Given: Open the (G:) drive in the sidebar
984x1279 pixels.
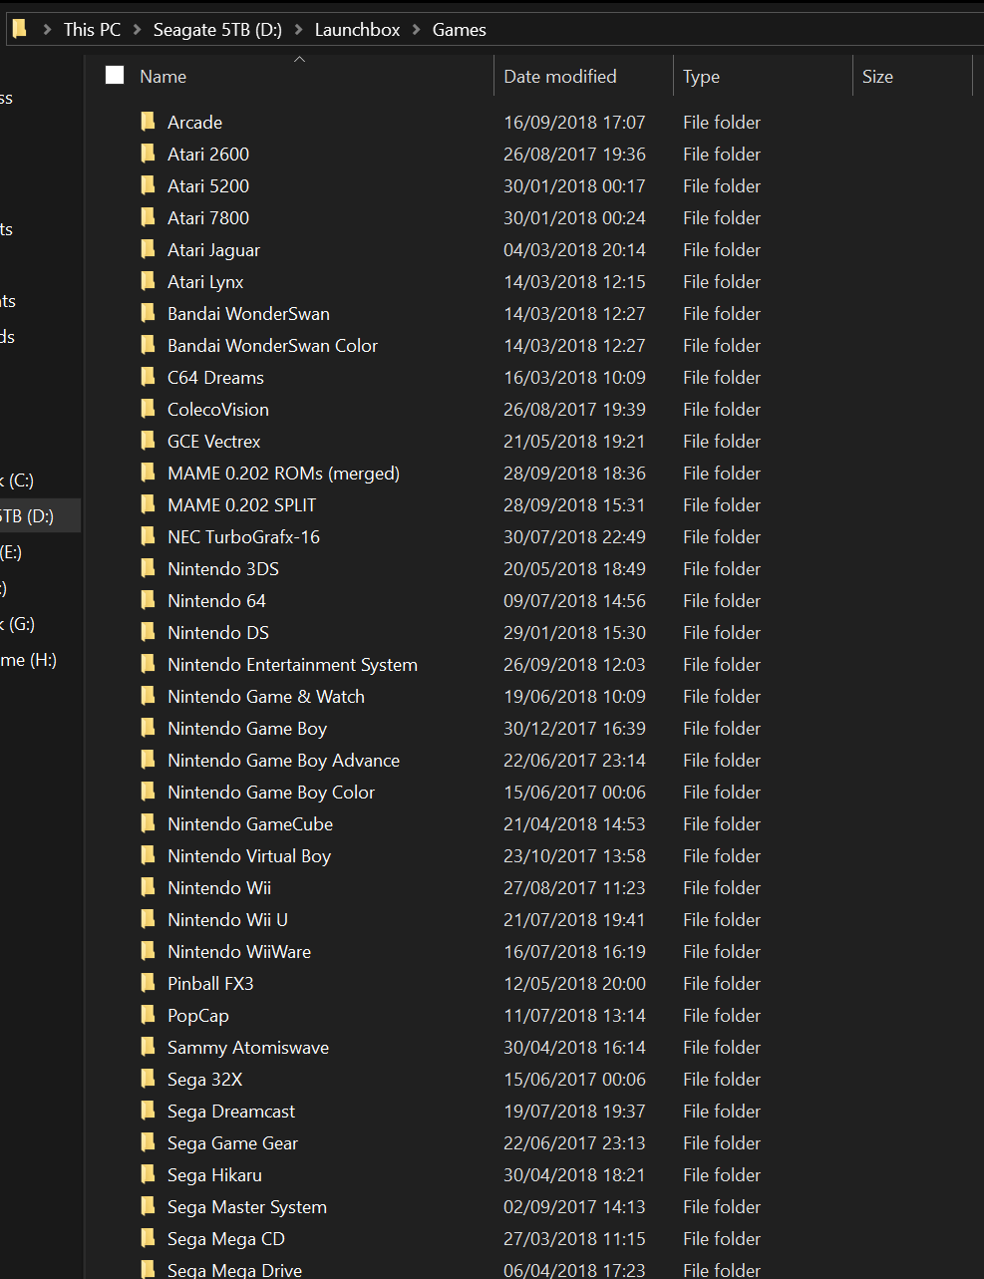Looking at the screenshot, I should [x=18, y=624].
